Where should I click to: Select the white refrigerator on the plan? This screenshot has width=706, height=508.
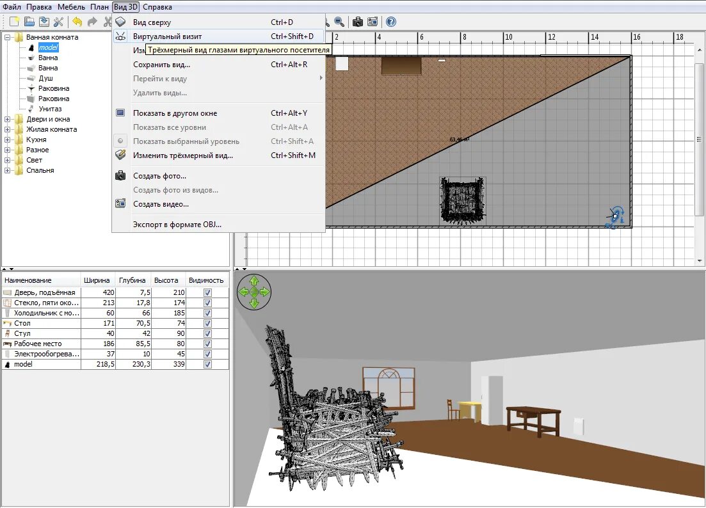point(342,63)
